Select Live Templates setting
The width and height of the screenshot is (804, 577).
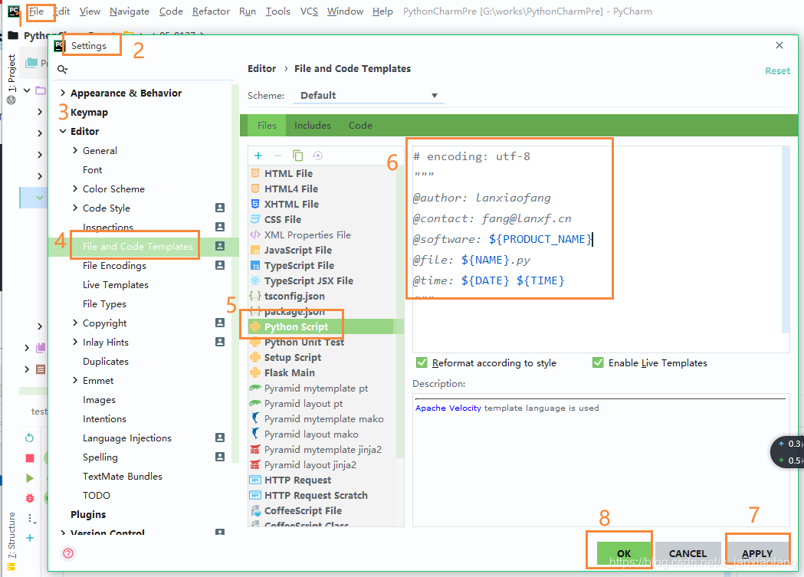coord(116,285)
